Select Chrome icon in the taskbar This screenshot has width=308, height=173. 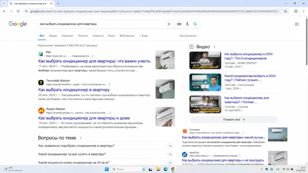tap(173, 169)
